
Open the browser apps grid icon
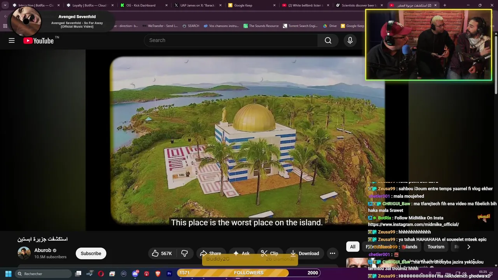click(x=5, y=26)
